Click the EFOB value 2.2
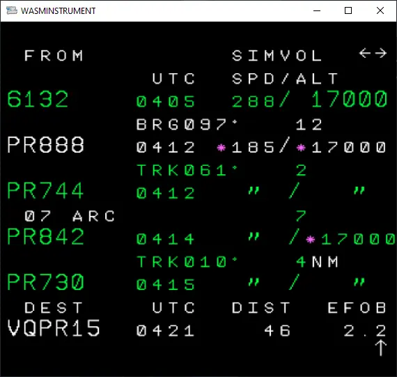Screen dimensions: 397x377 (364, 331)
